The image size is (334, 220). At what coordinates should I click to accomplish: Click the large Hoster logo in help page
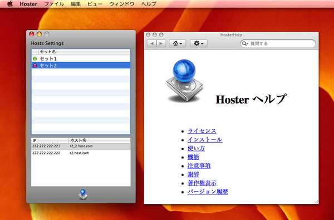(x=184, y=81)
